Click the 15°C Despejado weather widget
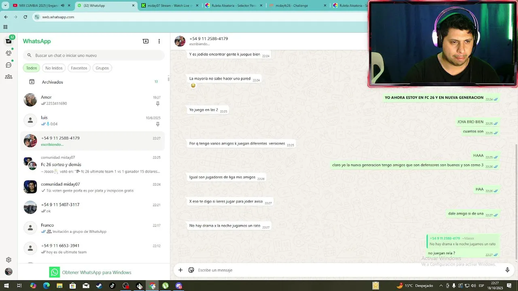The image size is (518, 291). (x=414, y=286)
